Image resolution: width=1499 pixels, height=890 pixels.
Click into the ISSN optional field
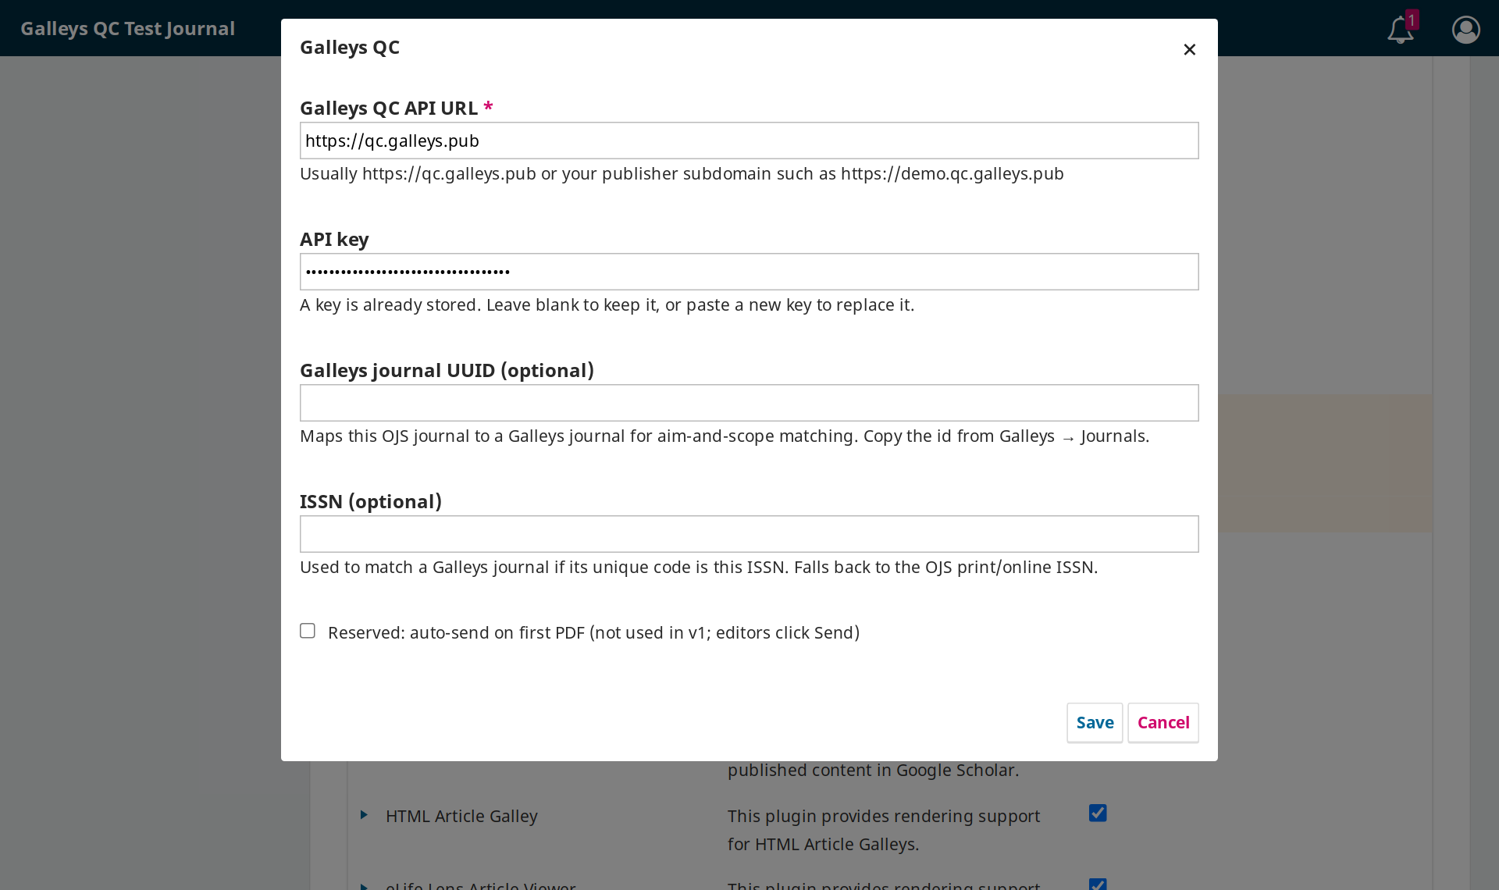(749, 534)
